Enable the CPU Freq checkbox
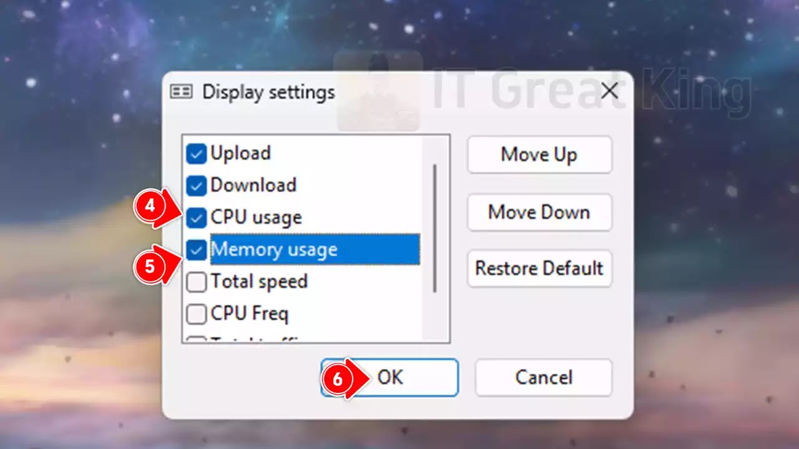The width and height of the screenshot is (799, 449). click(x=197, y=314)
